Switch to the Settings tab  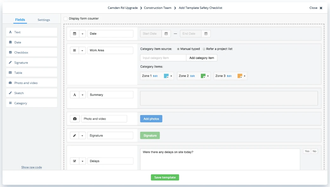pos(44,20)
